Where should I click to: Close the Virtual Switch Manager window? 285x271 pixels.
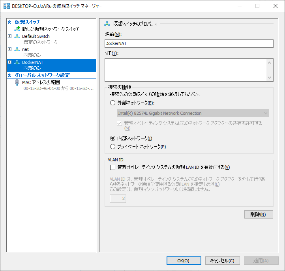(x=276, y=6)
